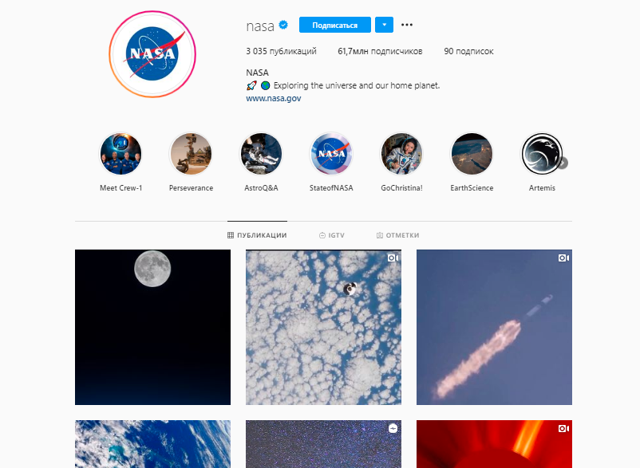The width and height of the screenshot is (640, 468).
Task: View the 90 подписок list
Action: (468, 51)
